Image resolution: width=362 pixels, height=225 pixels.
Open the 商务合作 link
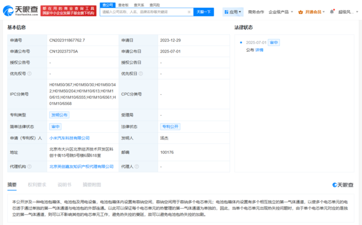coord(256,12)
